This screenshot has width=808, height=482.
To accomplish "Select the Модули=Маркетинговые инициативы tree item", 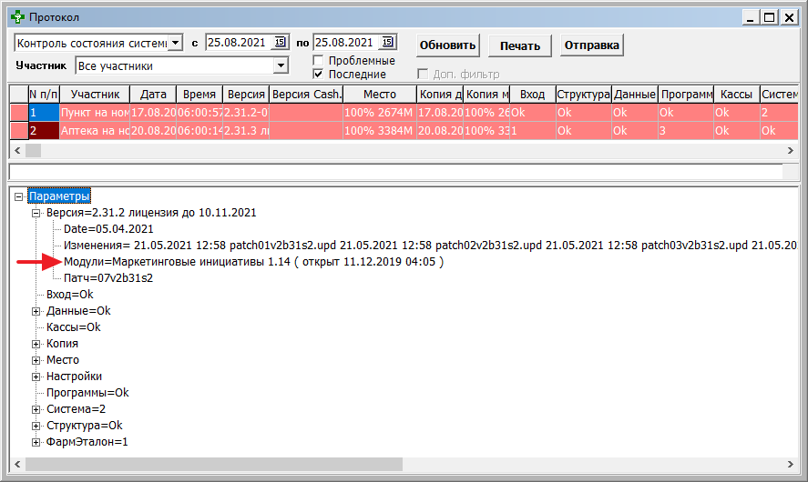I will 252,262.
